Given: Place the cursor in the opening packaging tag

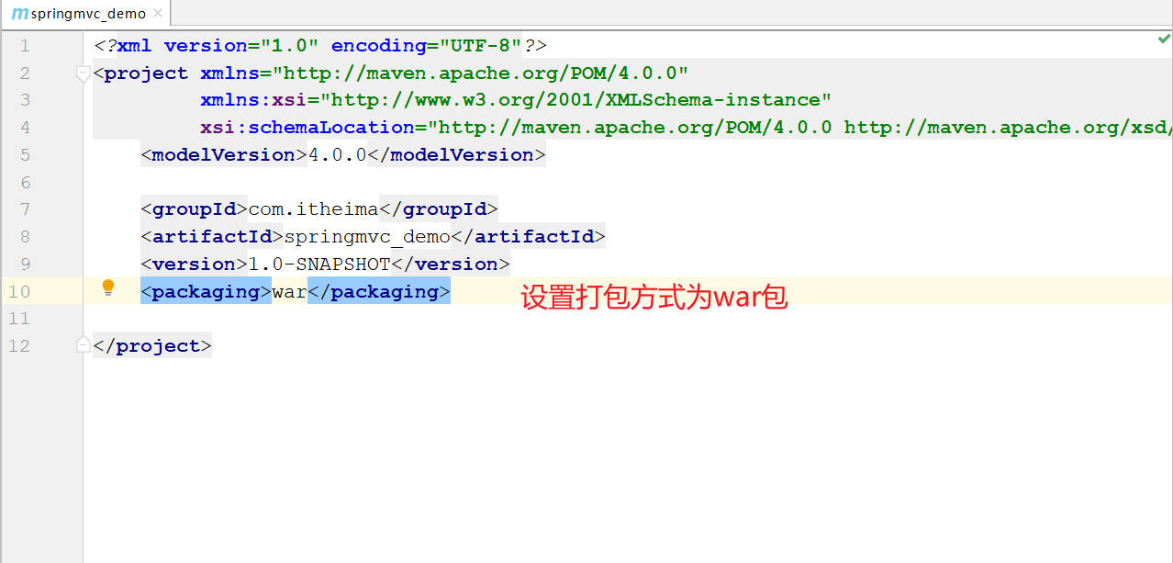Looking at the screenshot, I should (206, 291).
